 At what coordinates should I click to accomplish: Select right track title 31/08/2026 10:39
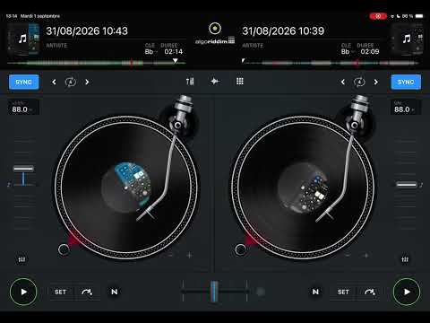coord(283,31)
